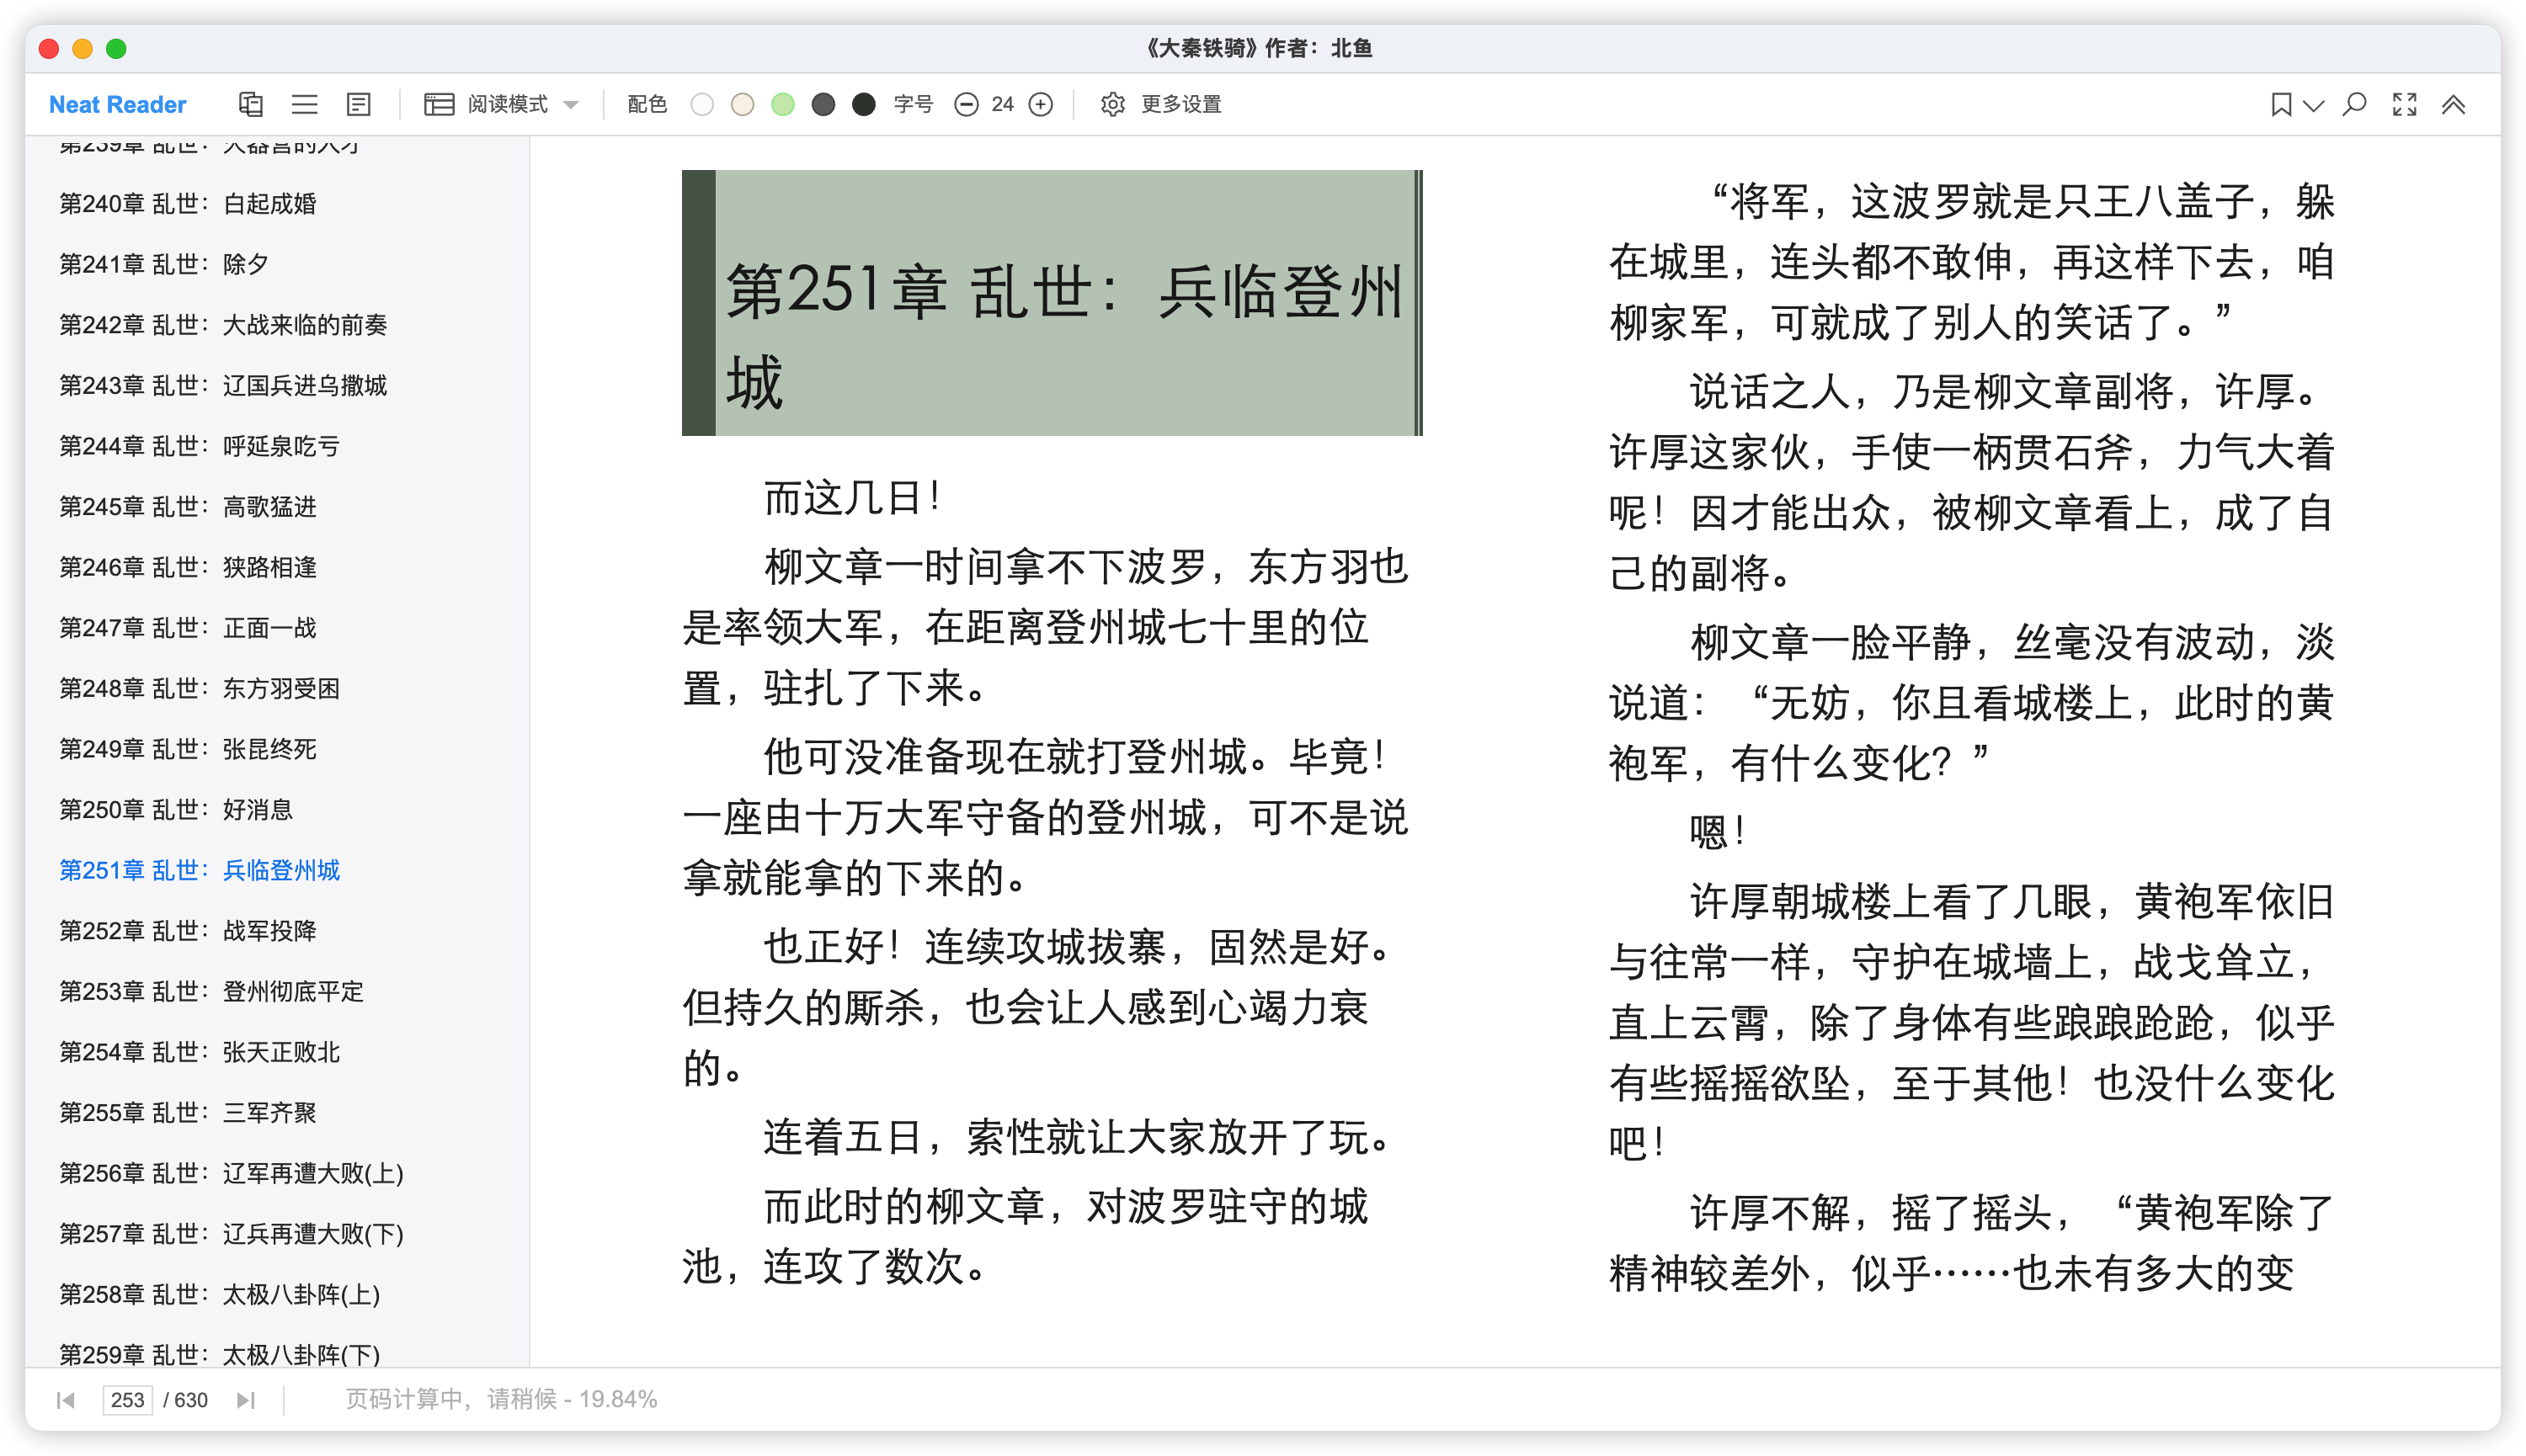
Task: Click the page number input field
Action: [x=127, y=1399]
